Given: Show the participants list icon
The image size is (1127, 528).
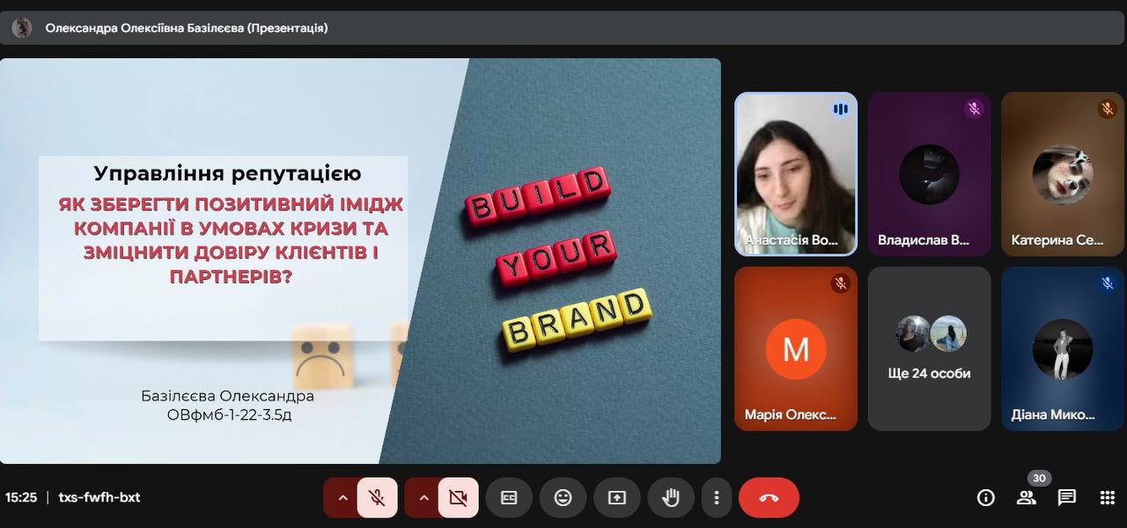Looking at the screenshot, I should (1027, 498).
